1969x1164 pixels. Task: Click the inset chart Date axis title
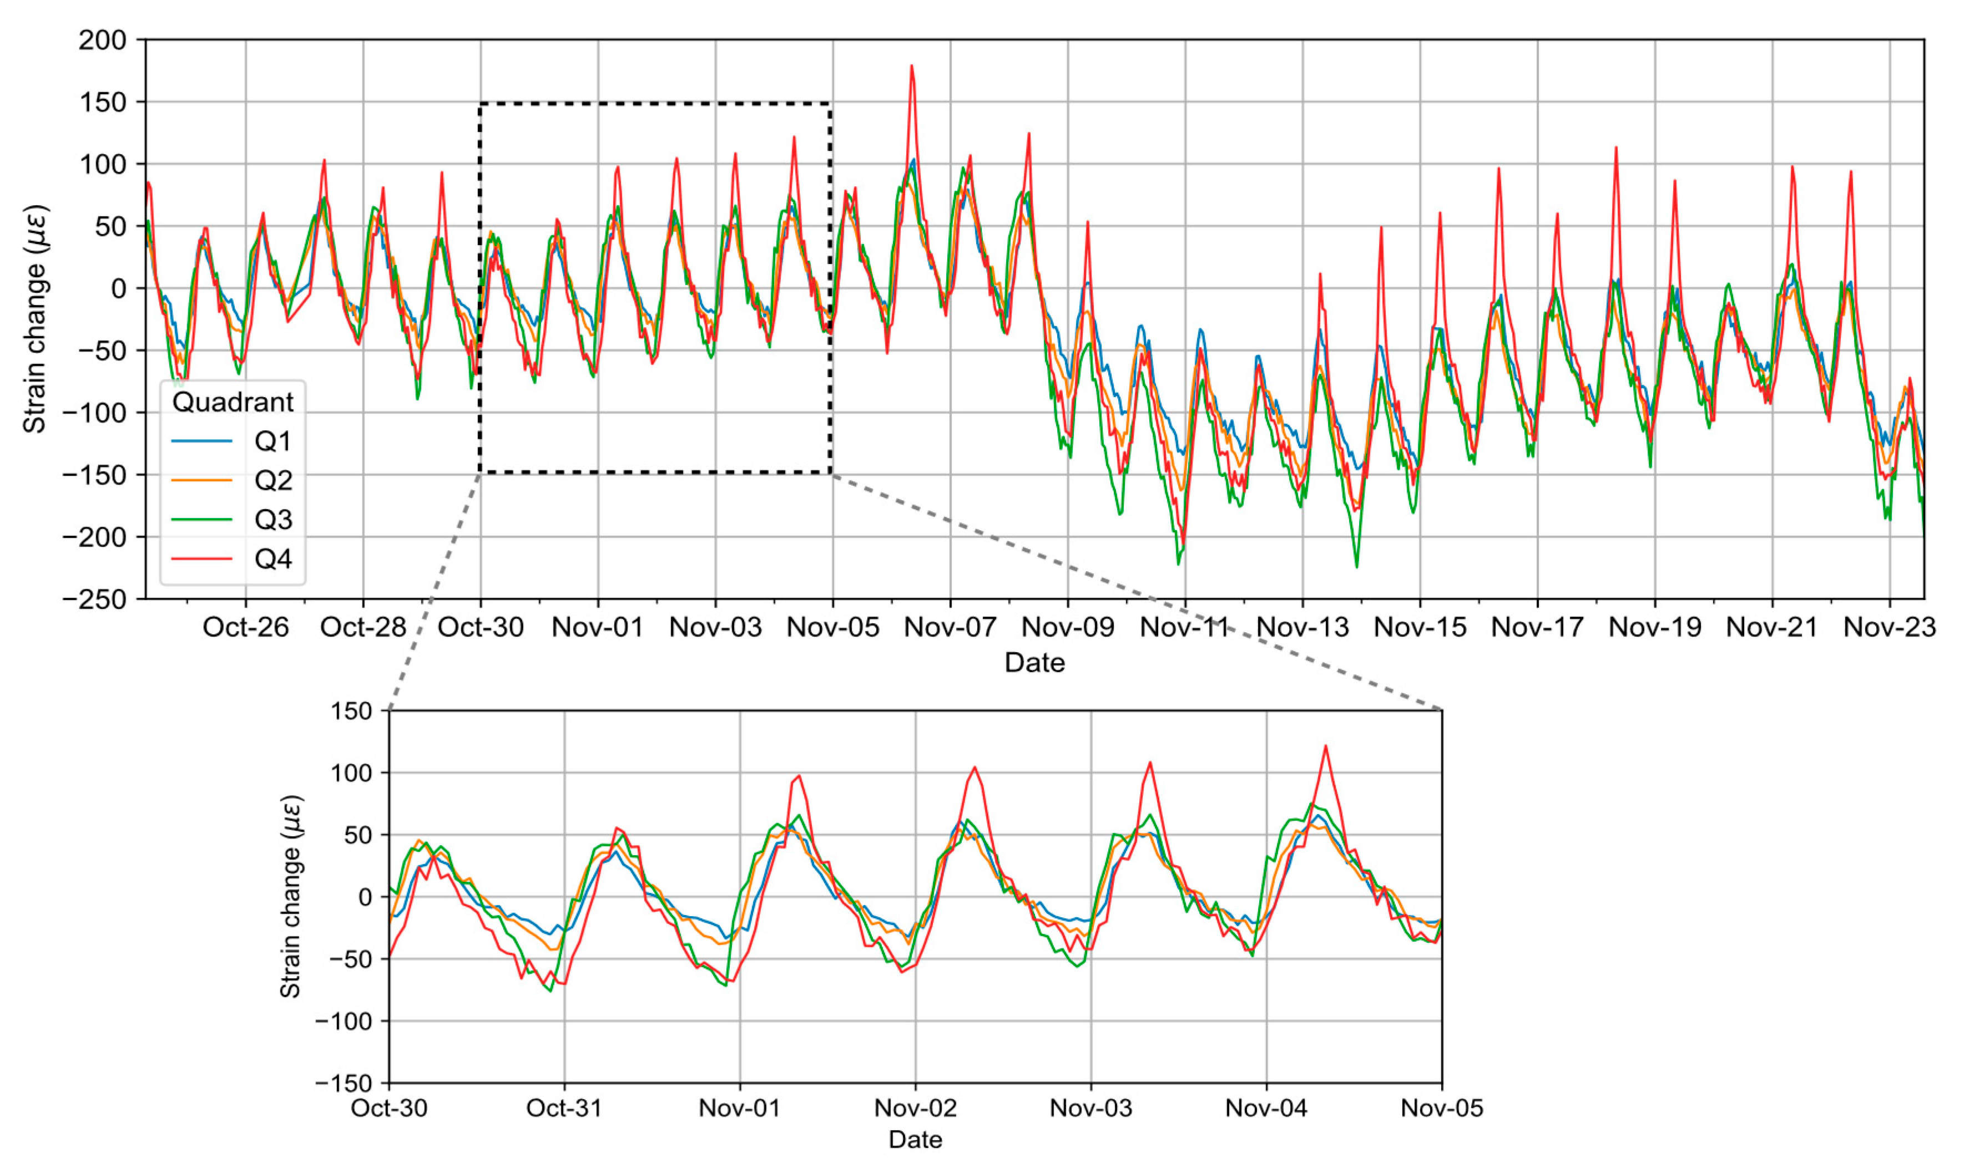[915, 1139]
